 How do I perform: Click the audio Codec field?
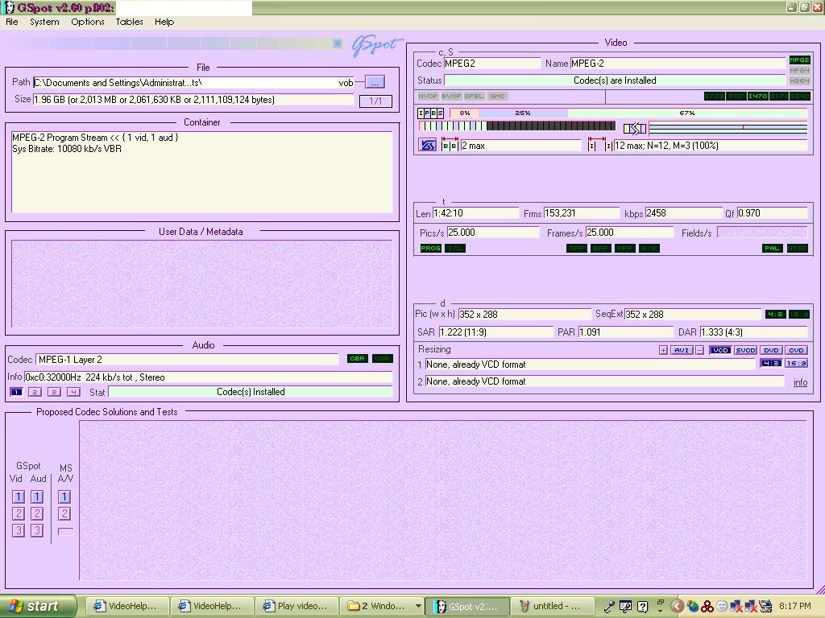(187, 360)
